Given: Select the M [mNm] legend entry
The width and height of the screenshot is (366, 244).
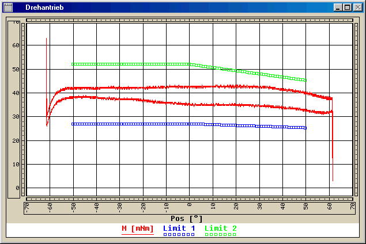Looking at the screenshot, I should 138,228.
